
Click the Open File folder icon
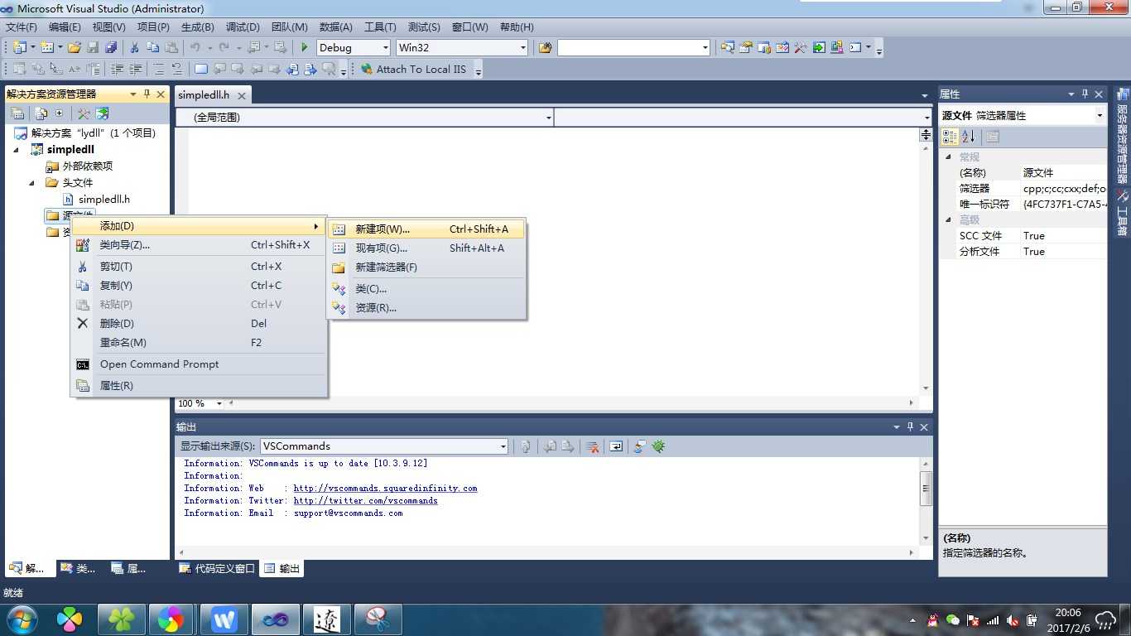coord(75,47)
